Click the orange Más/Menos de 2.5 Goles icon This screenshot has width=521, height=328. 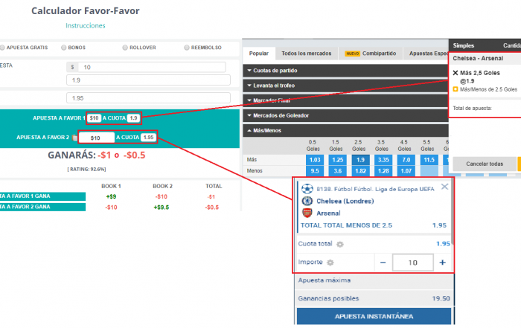click(x=456, y=89)
